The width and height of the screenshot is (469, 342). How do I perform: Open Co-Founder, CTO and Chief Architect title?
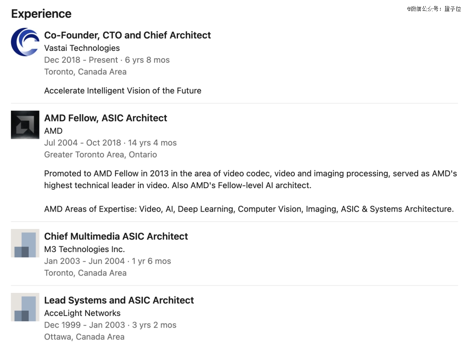coord(127,35)
